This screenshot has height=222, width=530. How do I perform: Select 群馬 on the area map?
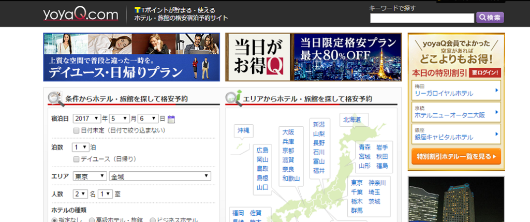[357, 211]
